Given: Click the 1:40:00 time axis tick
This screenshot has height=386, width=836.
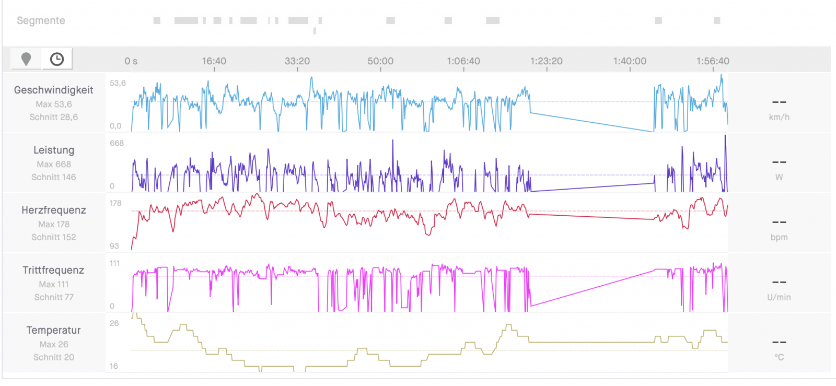Looking at the screenshot, I should 630,61.
